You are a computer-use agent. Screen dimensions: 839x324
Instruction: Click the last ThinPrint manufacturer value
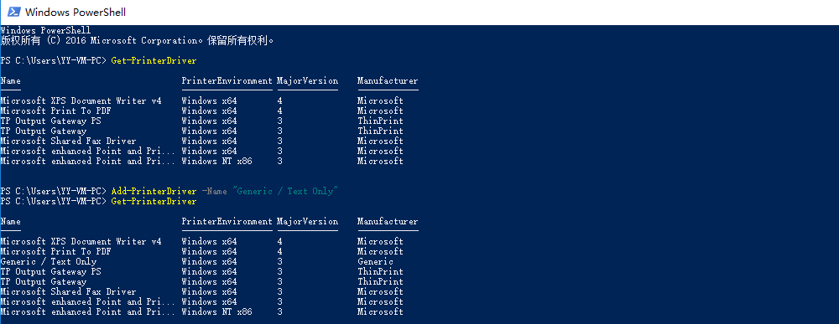[x=380, y=282]
